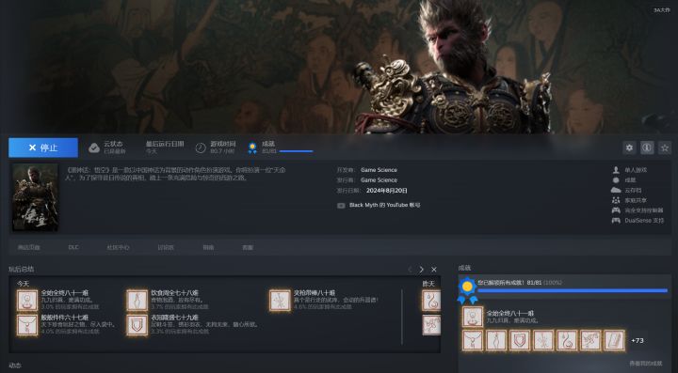Go to previous post-game summary page arrow
The height and width of the screenshot is (373, 678).
click(x=410, y=270)
